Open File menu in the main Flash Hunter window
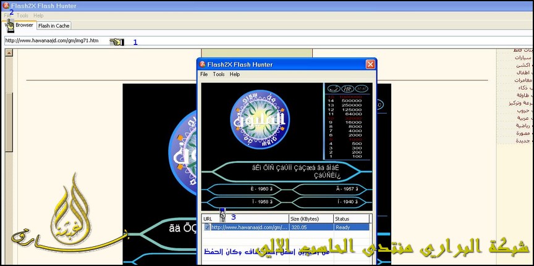Viewport: 534px width, 266px height. (7, 15)
